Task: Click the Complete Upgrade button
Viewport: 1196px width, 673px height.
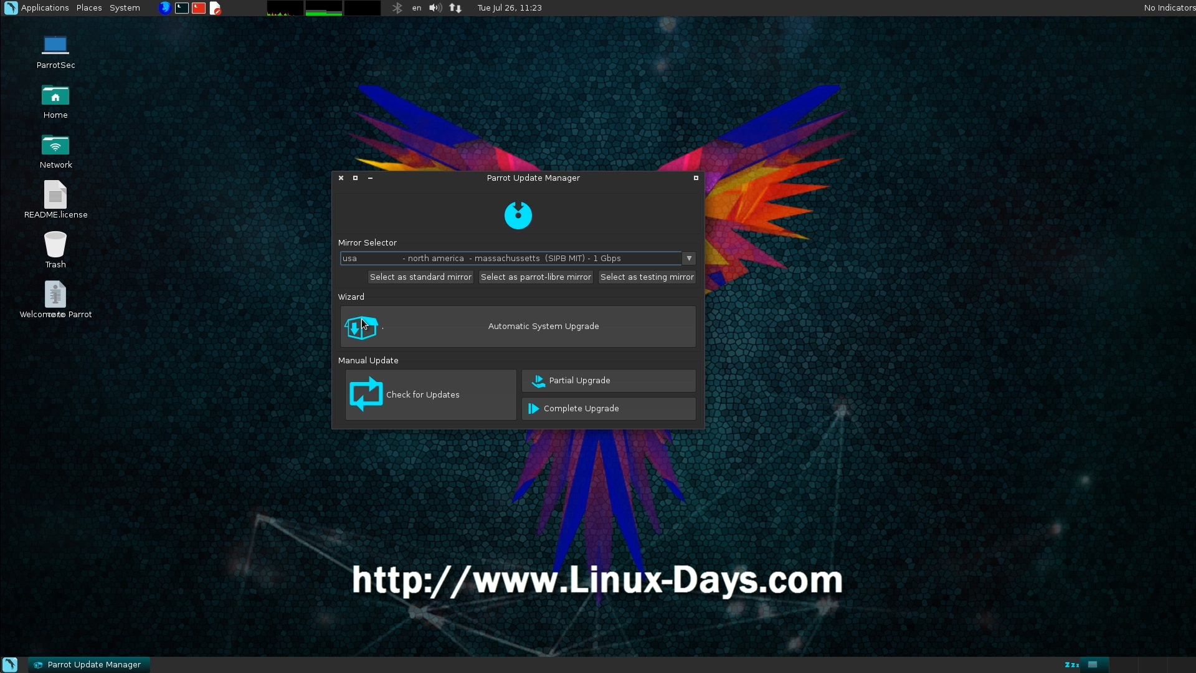Action: (609, 409)
